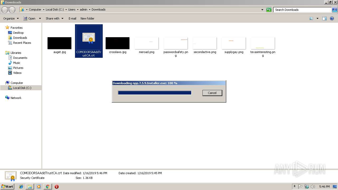Select Local Disk (C:) in tree
This screenshot has height=190, width=338.
click(x=22, y=88)
